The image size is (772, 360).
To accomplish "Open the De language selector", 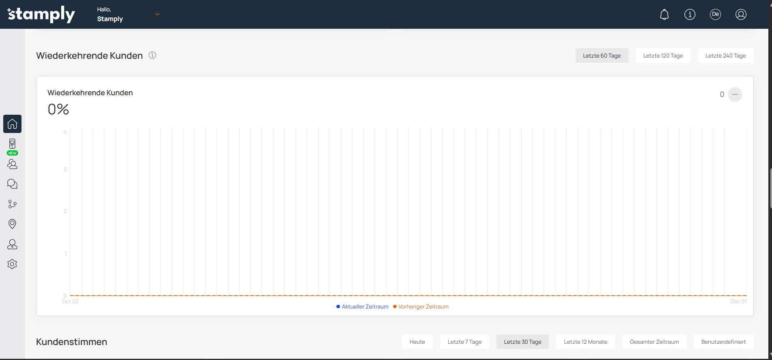I will 715,15.
